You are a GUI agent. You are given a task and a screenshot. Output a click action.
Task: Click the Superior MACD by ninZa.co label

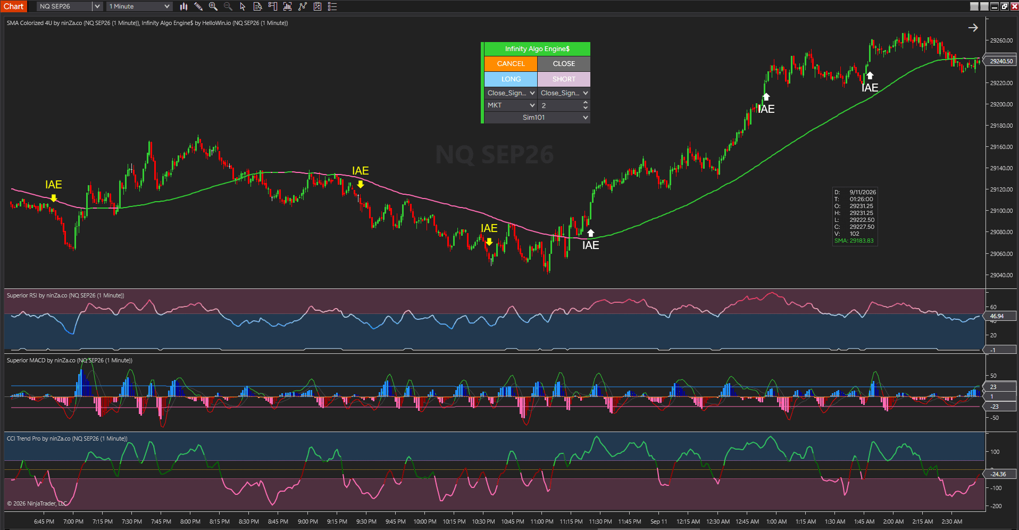coord(70,361)
